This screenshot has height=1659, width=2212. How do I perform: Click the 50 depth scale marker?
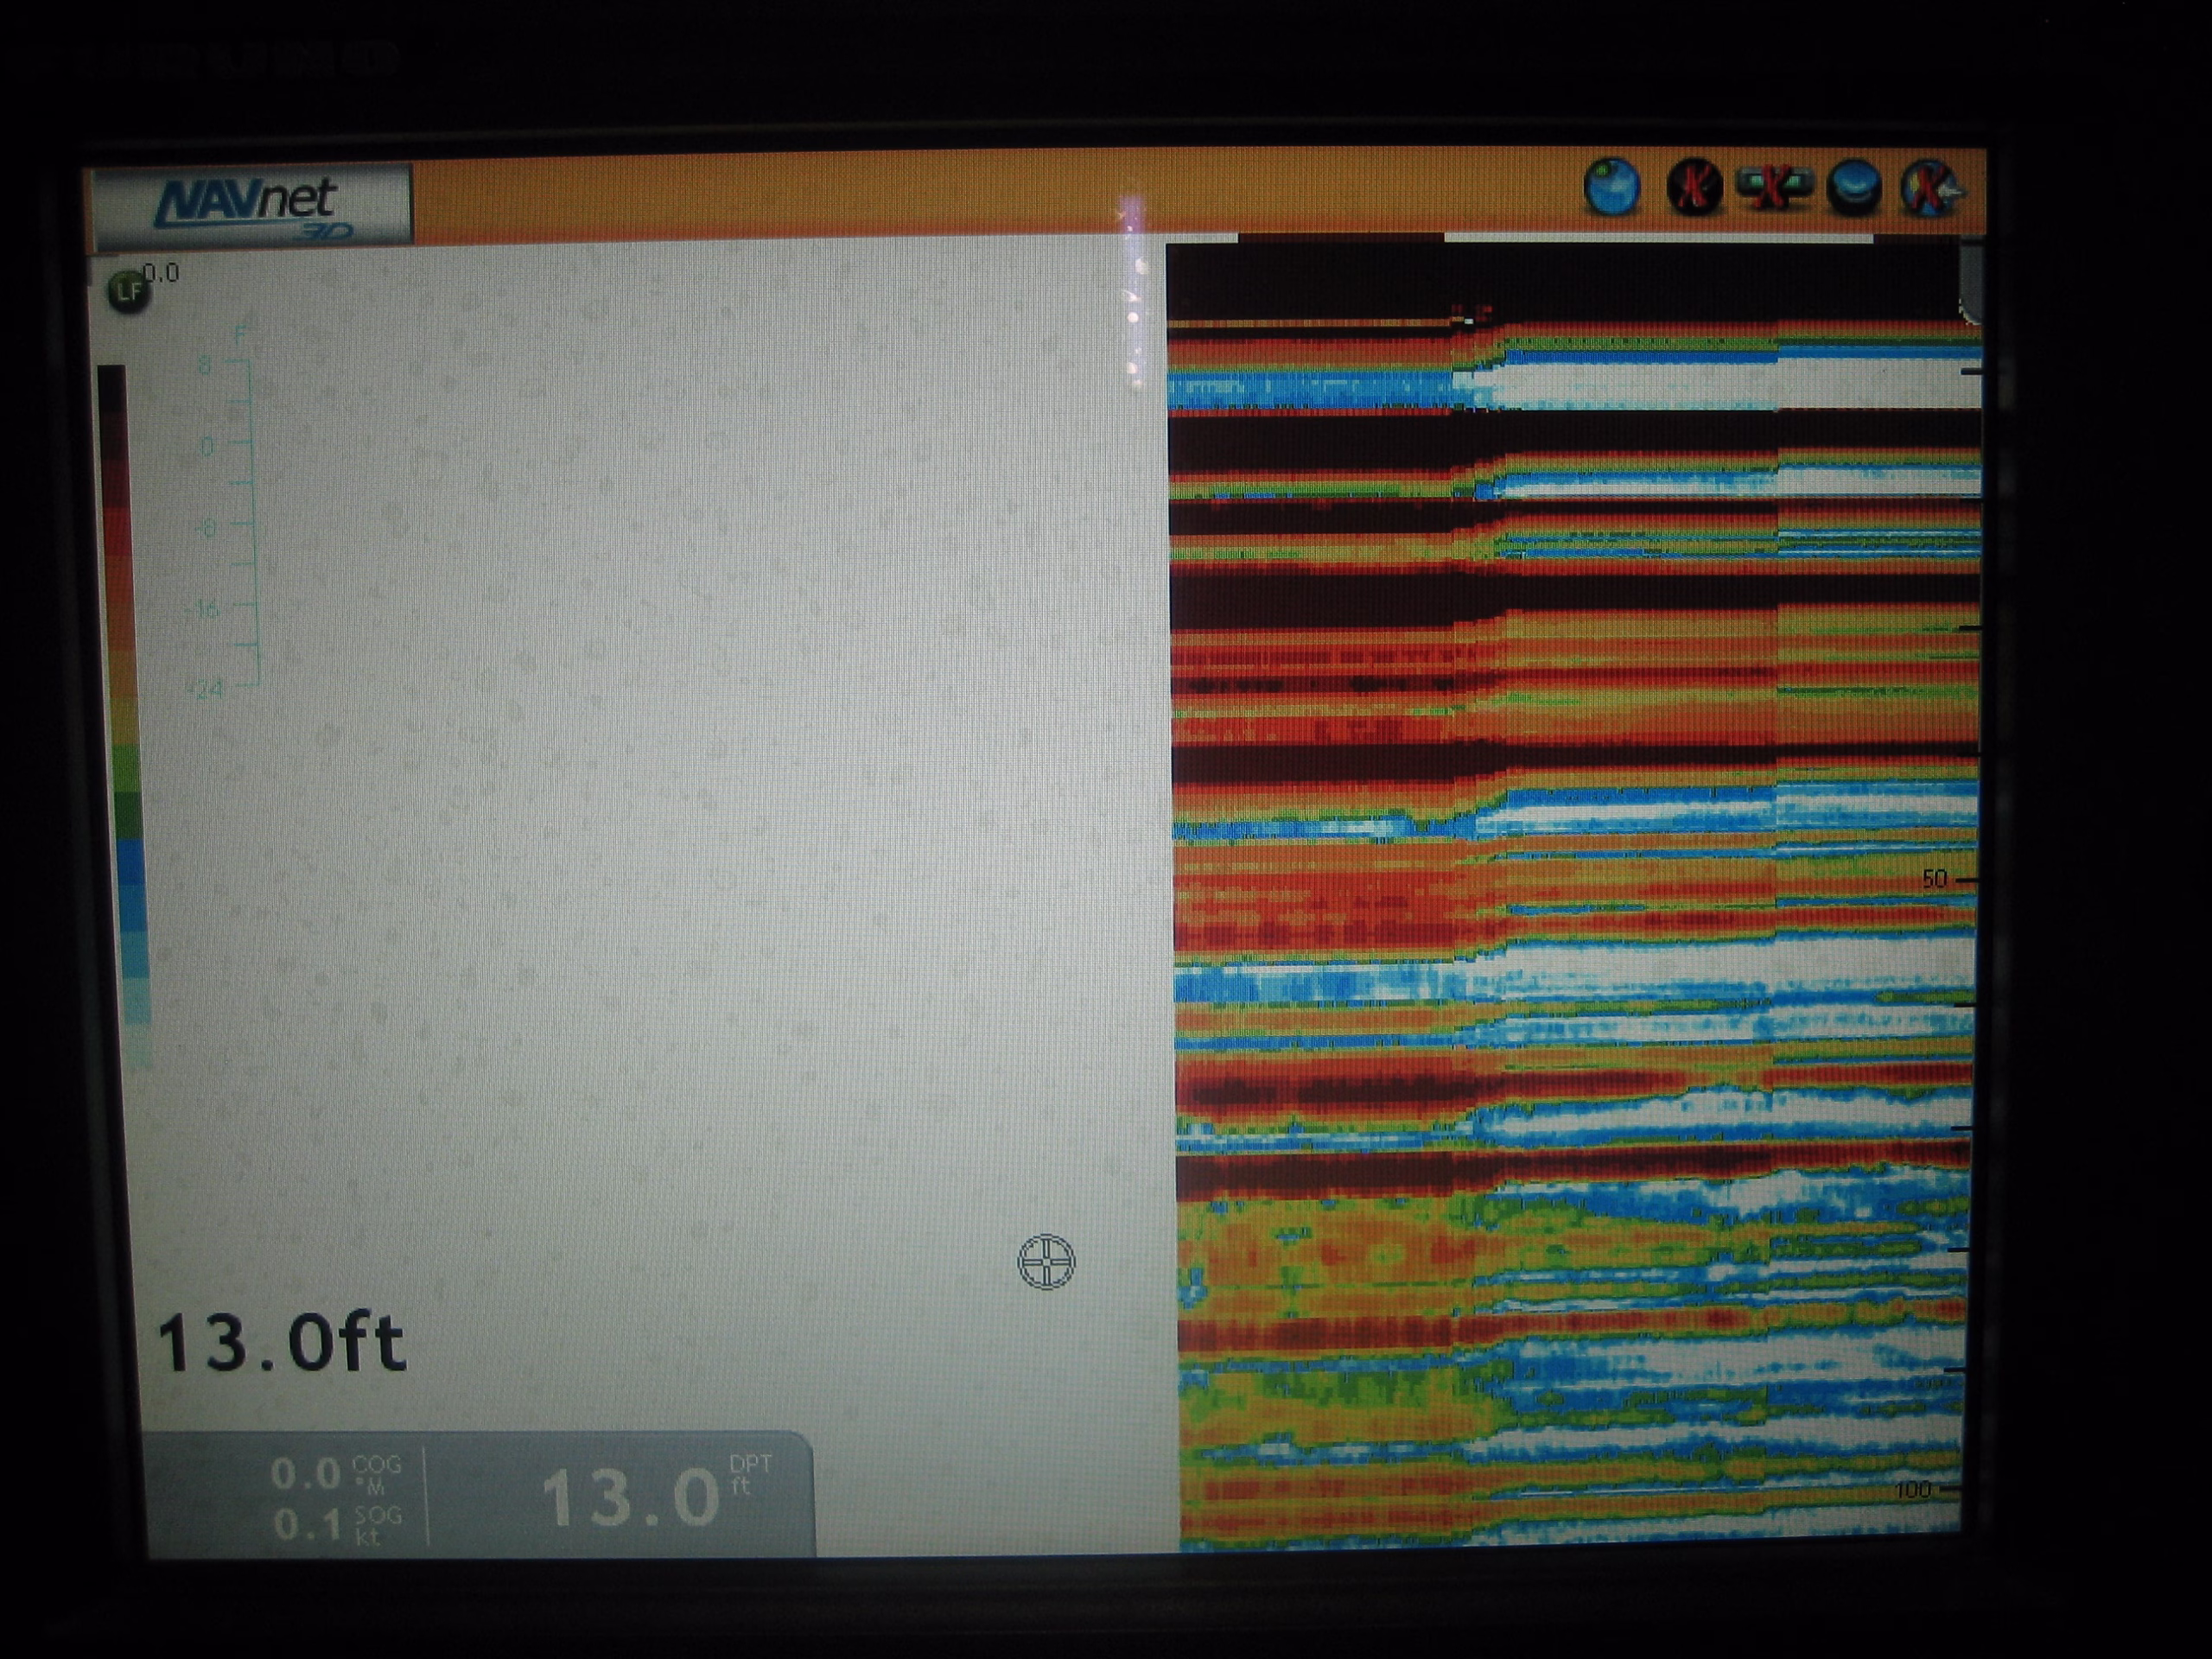(x=1935, y=879)
